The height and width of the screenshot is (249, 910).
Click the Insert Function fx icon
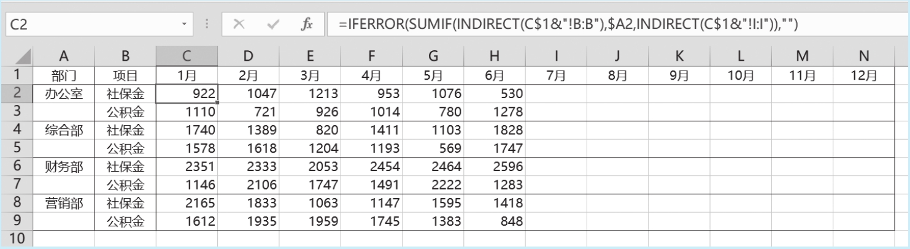coord(307,25)
